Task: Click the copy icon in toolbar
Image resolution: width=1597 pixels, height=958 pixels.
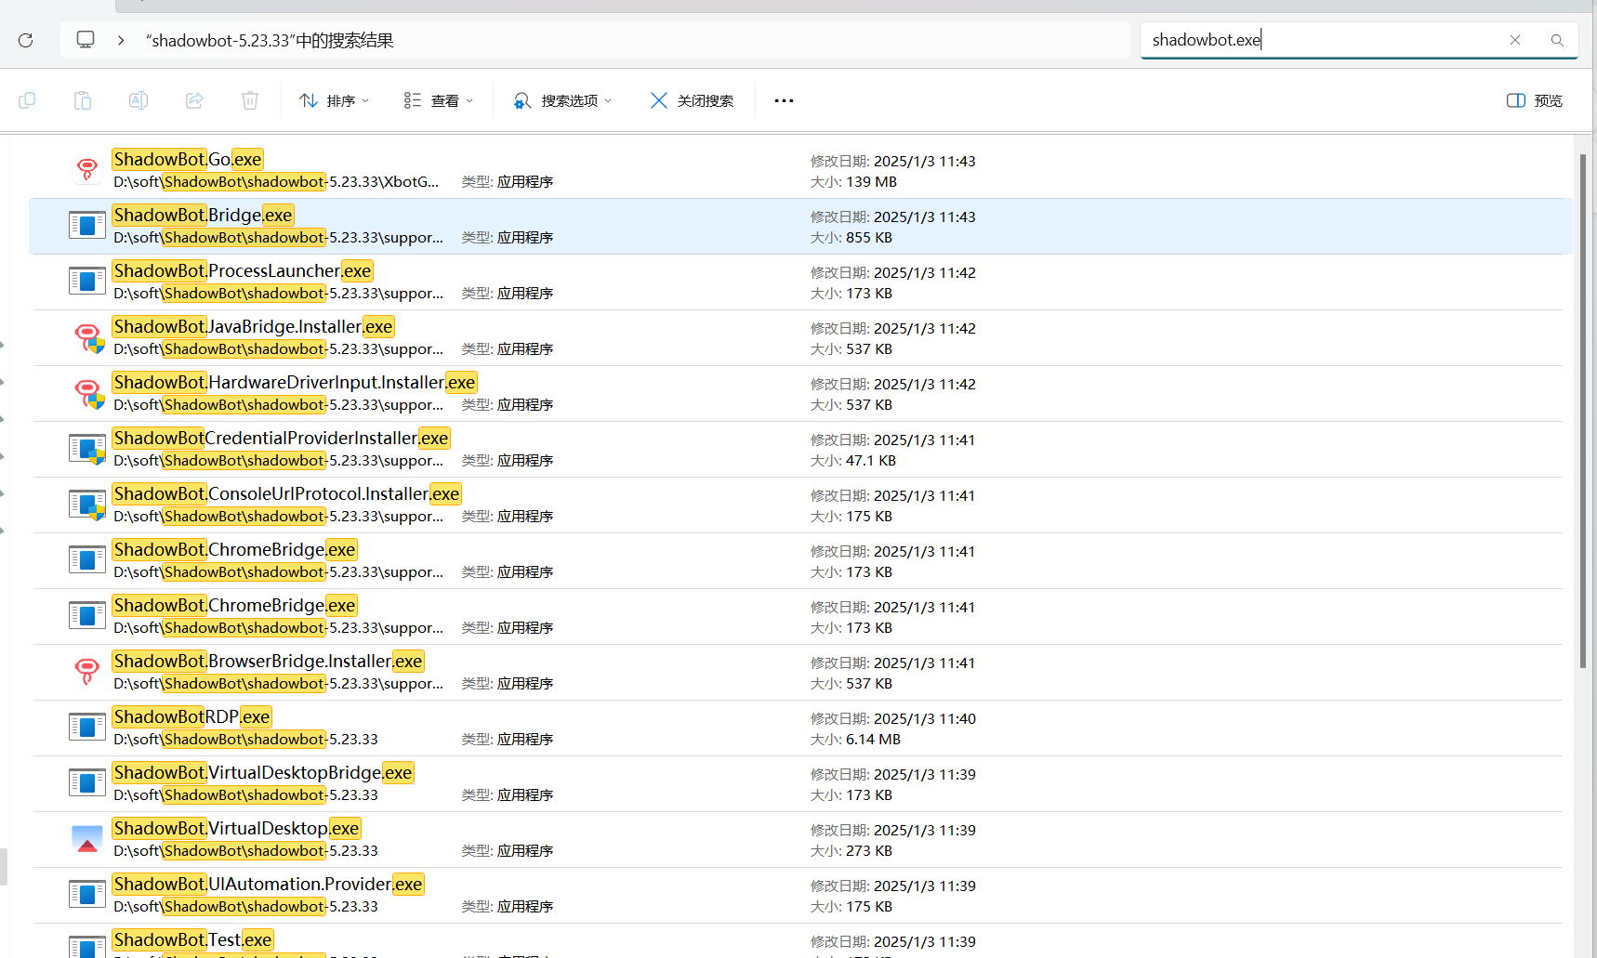Action: tap(27, 100)
